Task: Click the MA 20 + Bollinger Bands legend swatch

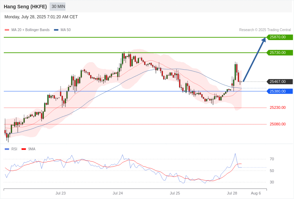Action: pyautogui.click(x=7, y=30)
